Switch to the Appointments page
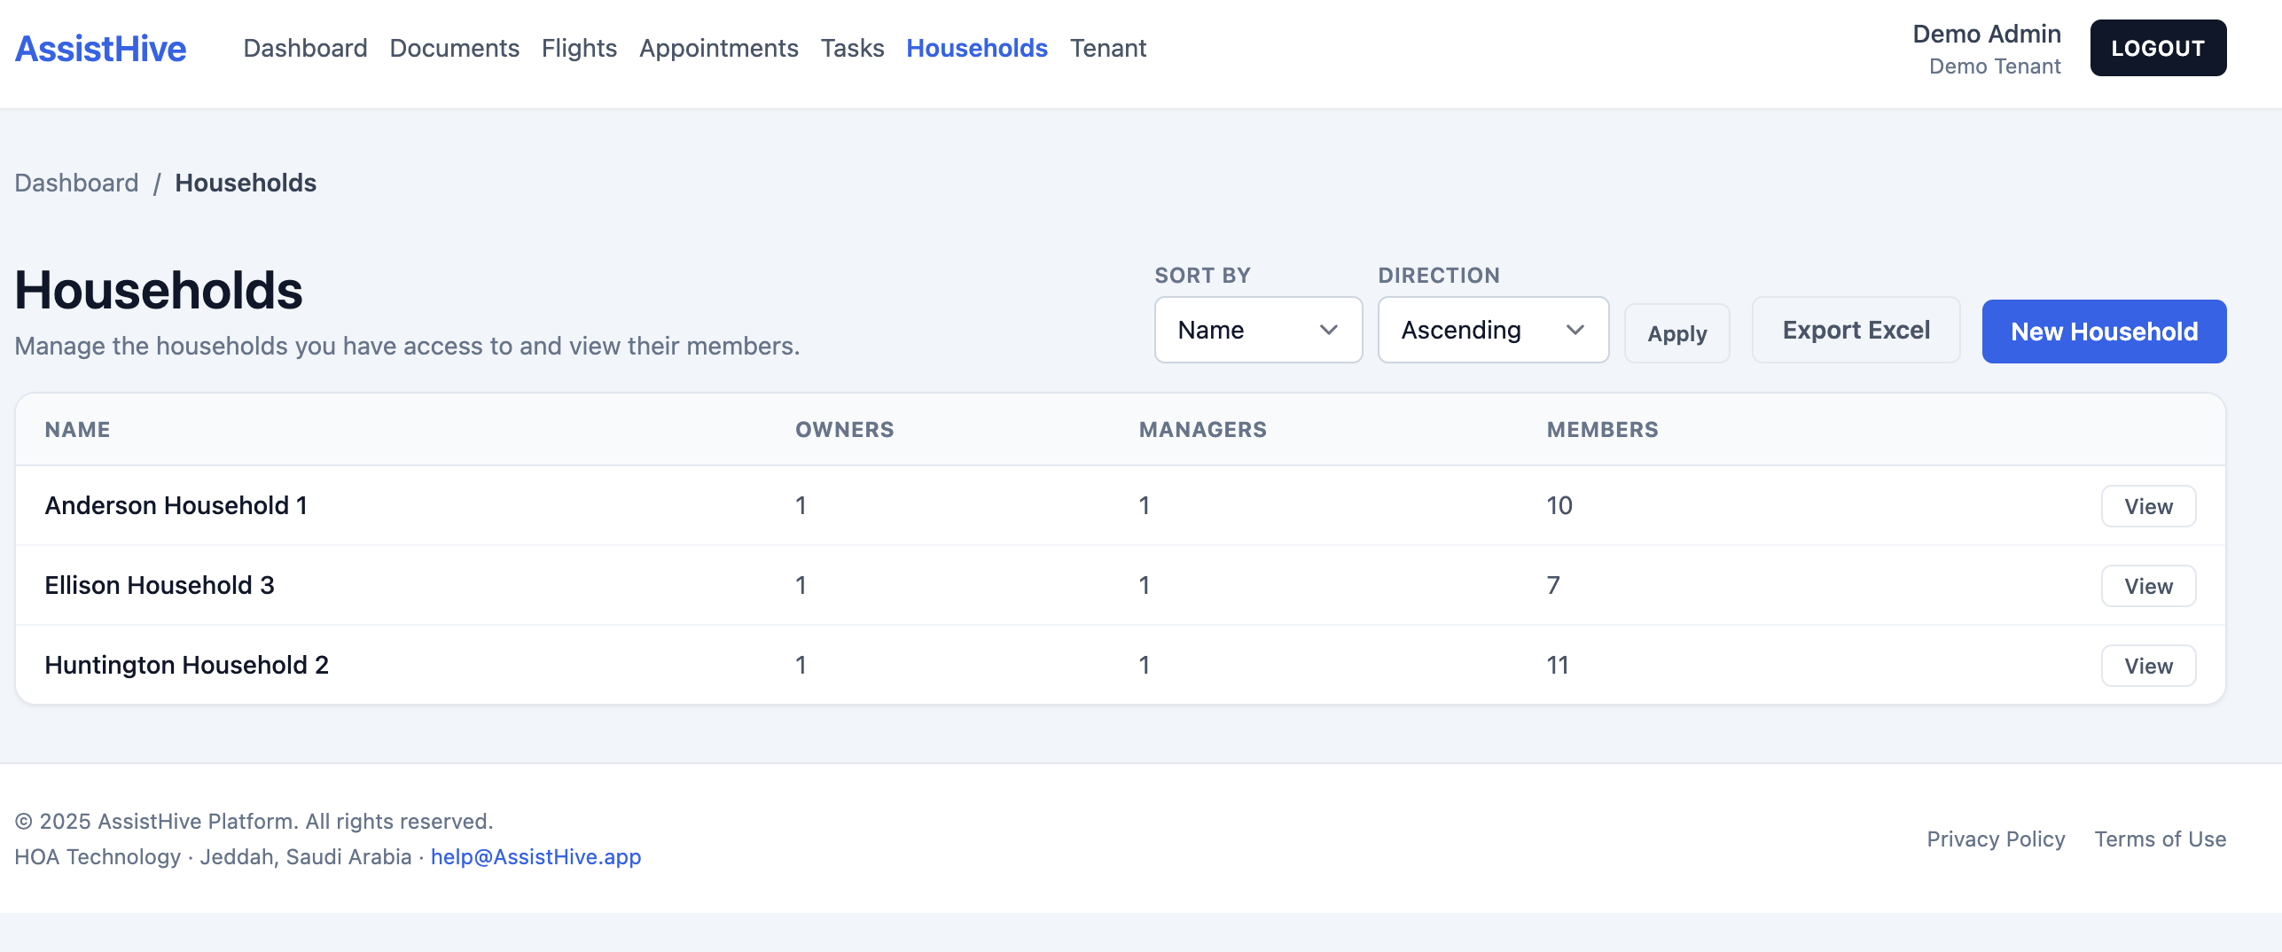This screenshot has height=952, width=2282. point(718,48)
